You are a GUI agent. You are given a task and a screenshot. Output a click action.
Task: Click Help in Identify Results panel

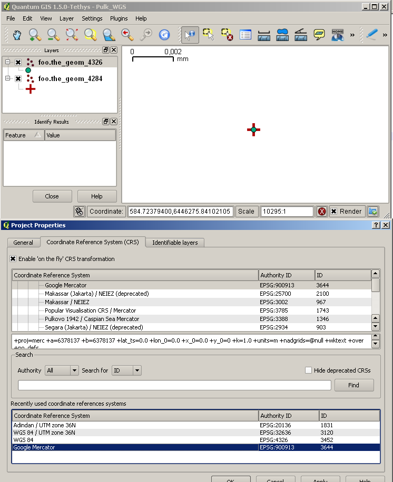tap(97, 196)
